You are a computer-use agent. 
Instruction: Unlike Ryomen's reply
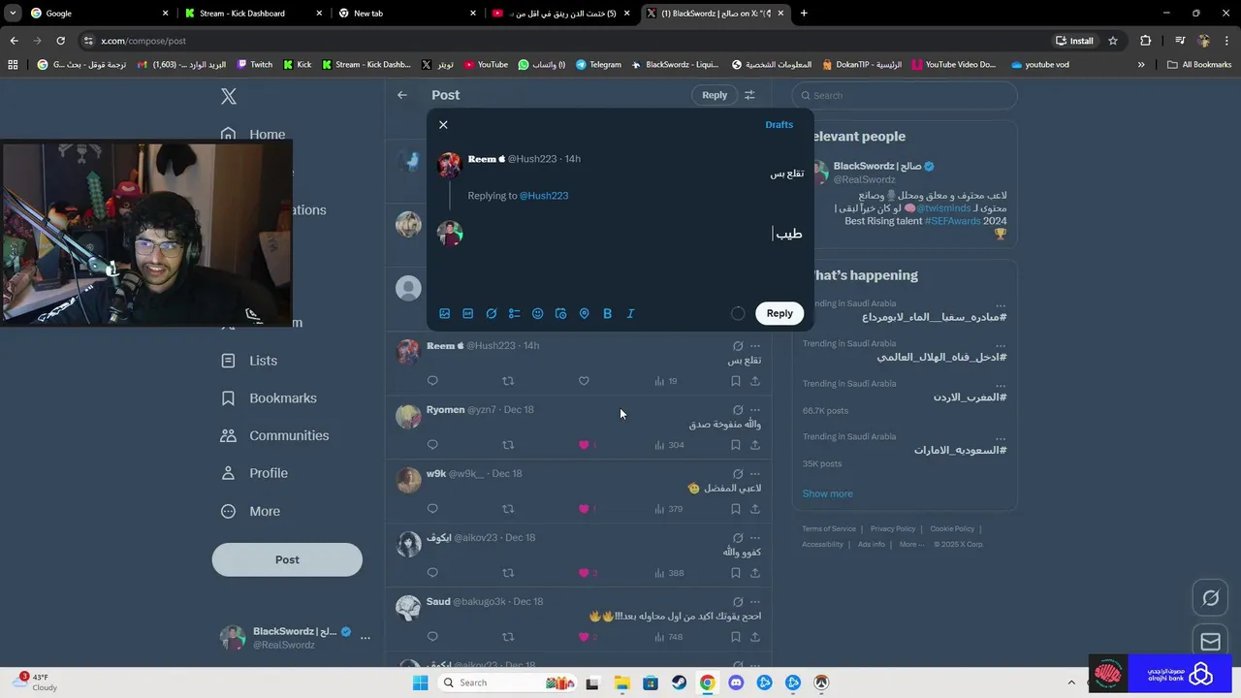pos(584,445)
